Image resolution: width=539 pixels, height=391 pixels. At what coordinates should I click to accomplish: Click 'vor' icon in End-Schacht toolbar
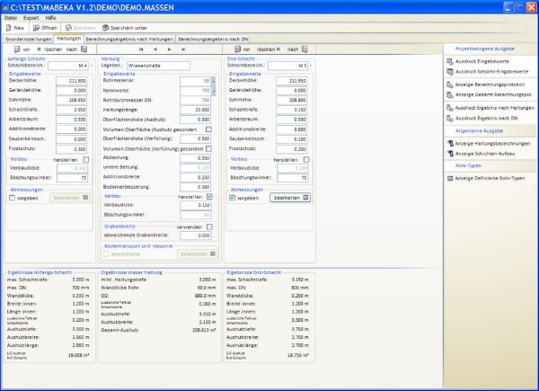pos(237,49)
